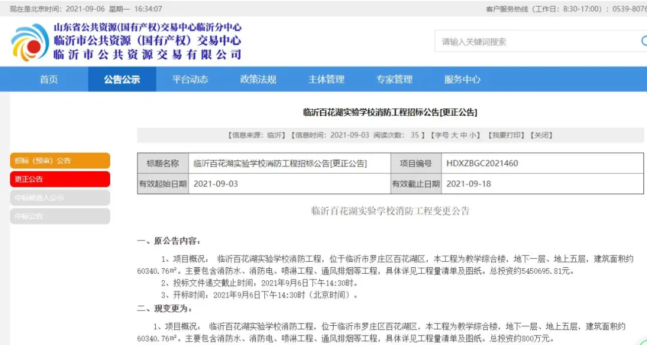
Task: Click the 标题名称 table header cell
Action: pos(163,163)
